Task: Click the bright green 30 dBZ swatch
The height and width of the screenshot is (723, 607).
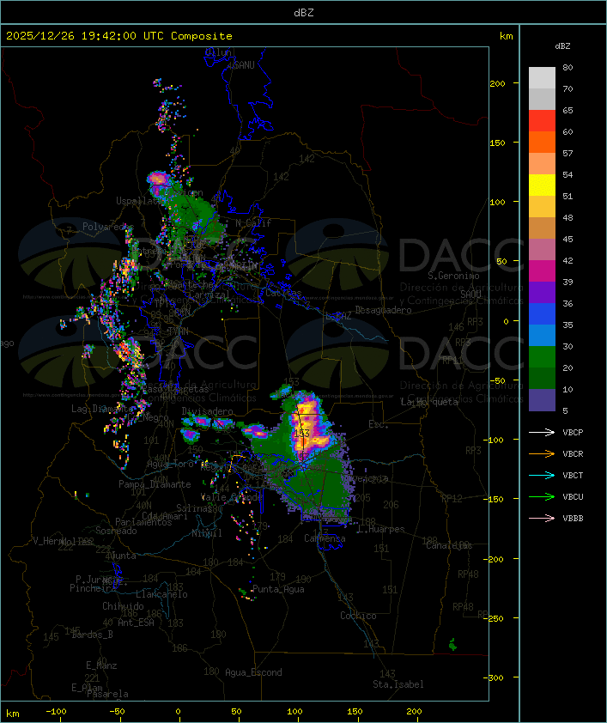Action: point(542,357)
